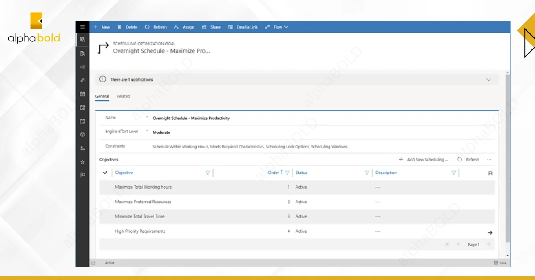
Task: Select Minimize Total Travel Time row
Action: pos(297,217)
